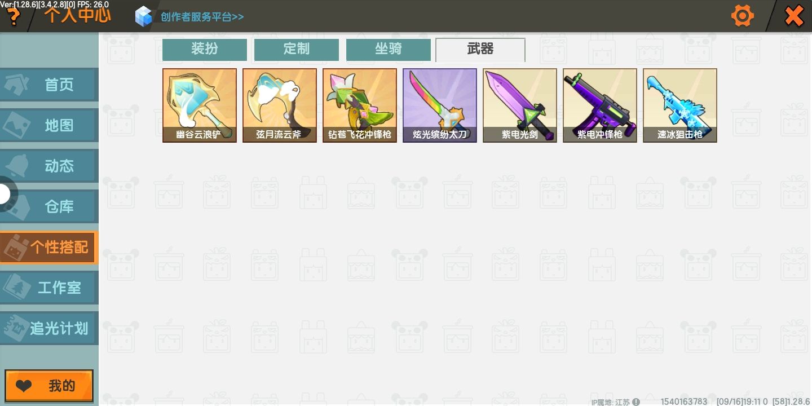
Task: Select the 速冰狙击枪 ice sniper rifle
Action: click(x=680, y=105)
